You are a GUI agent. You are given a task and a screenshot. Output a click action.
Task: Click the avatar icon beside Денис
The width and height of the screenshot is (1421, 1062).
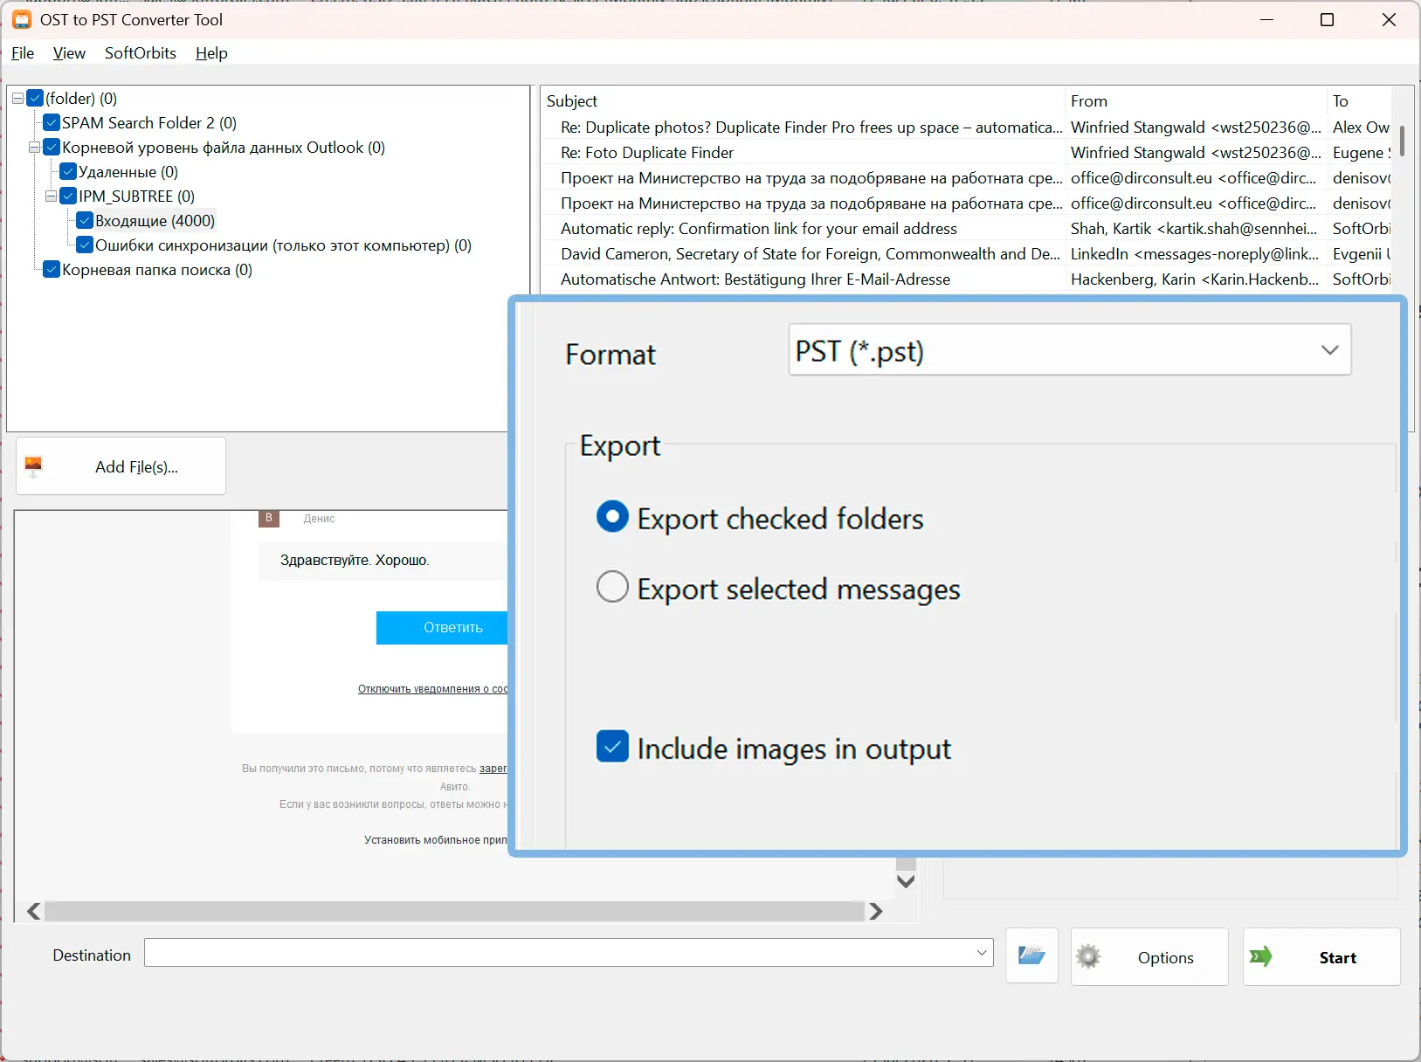click(x=269, y=518)
